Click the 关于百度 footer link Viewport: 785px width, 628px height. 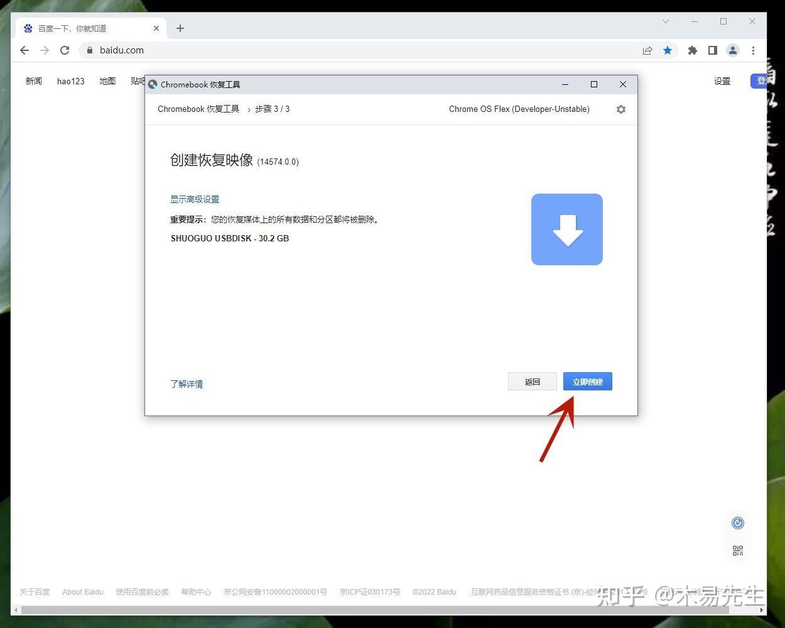click(x=35, y=592)
